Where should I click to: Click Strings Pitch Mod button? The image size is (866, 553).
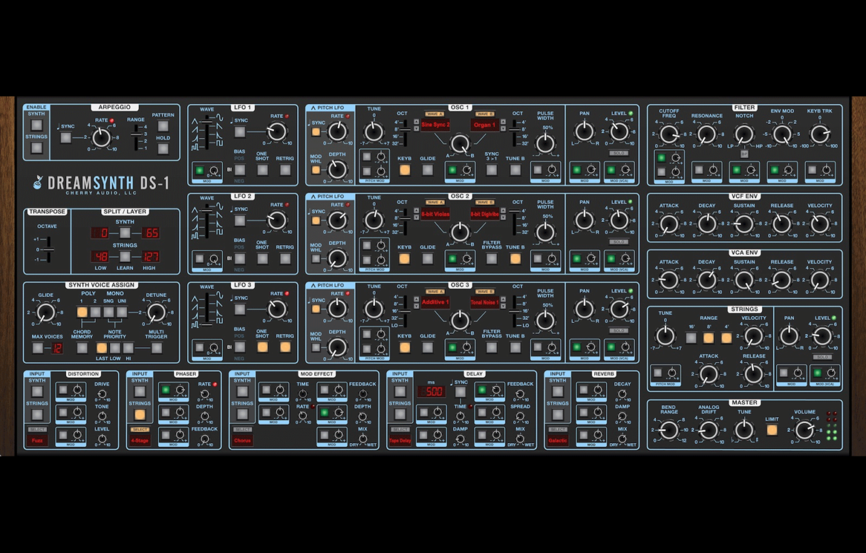(658, 373)
